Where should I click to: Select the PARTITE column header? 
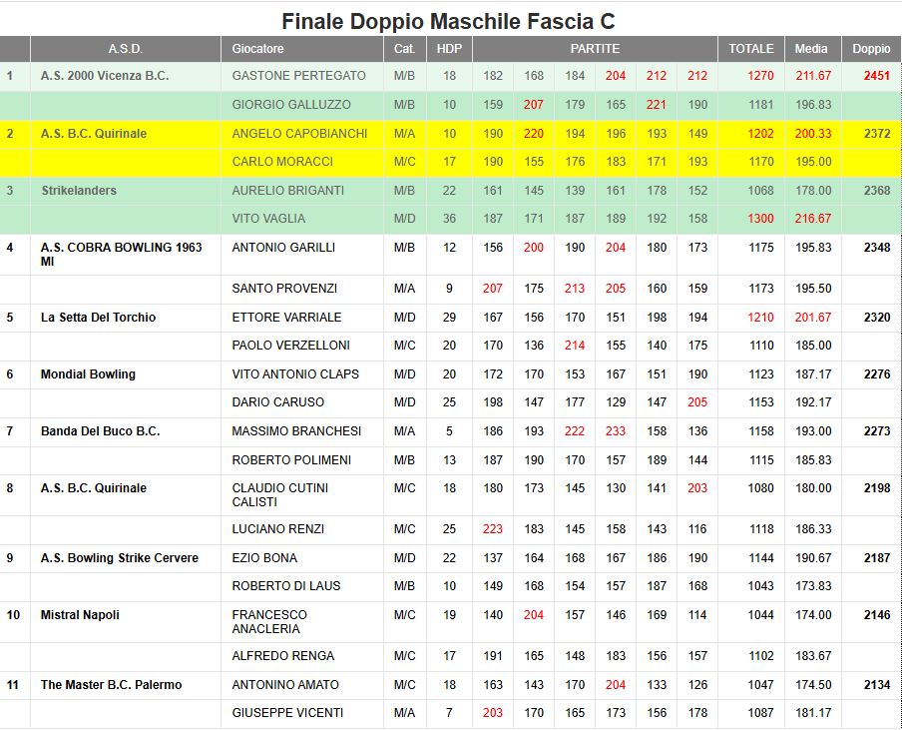point(595,48)
